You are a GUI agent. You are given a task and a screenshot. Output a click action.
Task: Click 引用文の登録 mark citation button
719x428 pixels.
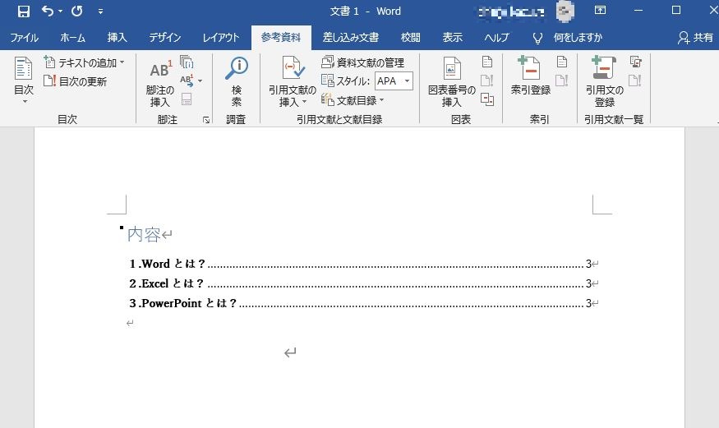coord(604,82)
